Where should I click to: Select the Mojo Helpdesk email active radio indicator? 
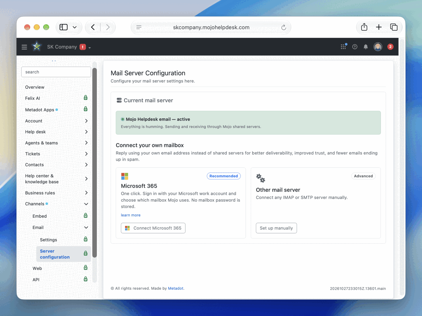tap(123, 119)
